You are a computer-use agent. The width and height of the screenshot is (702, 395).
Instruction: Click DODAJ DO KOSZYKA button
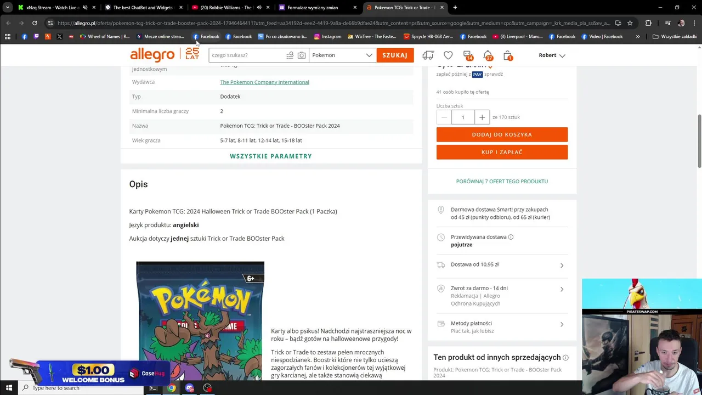(x=502, y=134)
